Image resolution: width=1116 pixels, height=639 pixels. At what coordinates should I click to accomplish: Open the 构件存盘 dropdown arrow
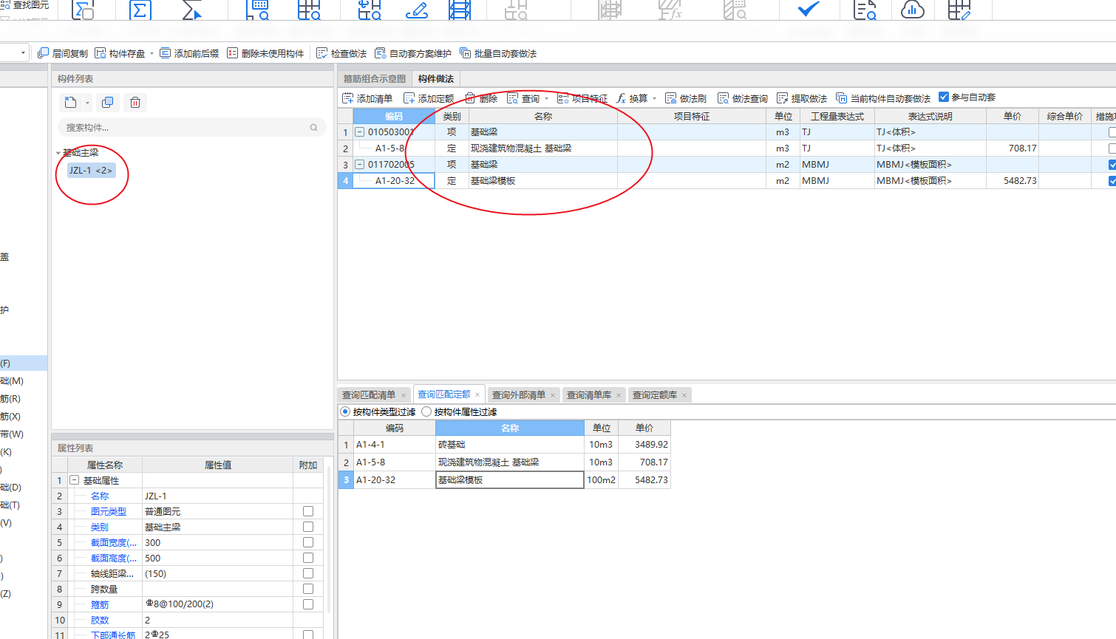152,53
